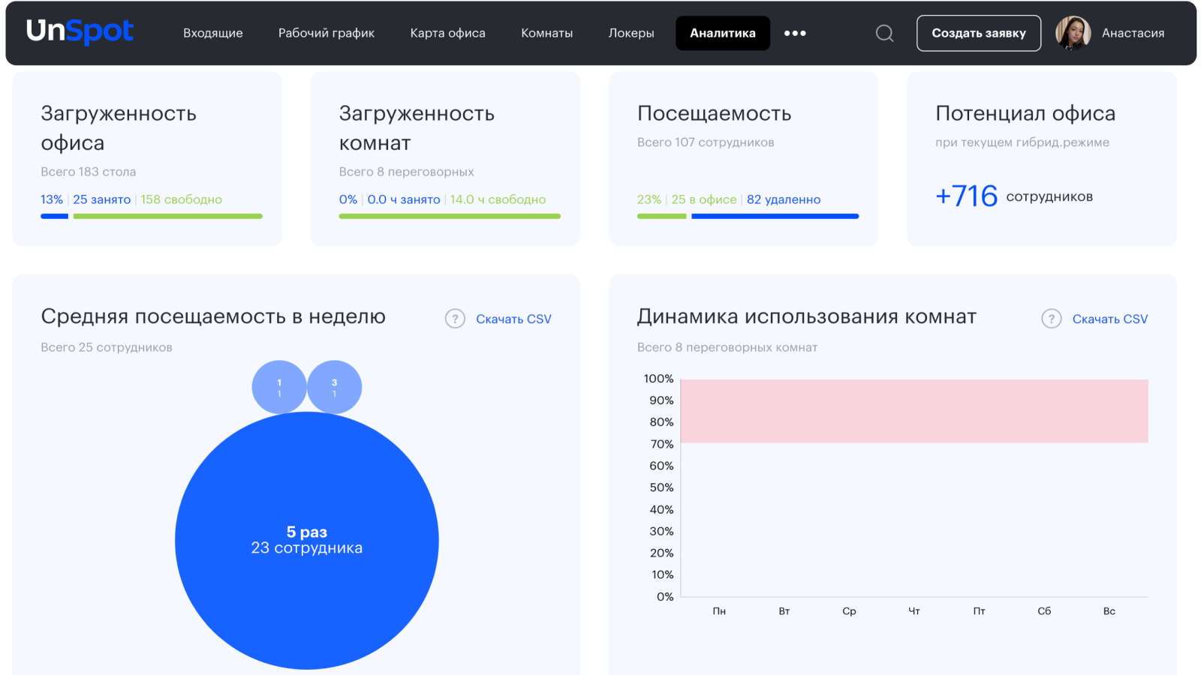Open help icon for Средняя посещаемость chart
1201x675 pixels.
[455, 319]
